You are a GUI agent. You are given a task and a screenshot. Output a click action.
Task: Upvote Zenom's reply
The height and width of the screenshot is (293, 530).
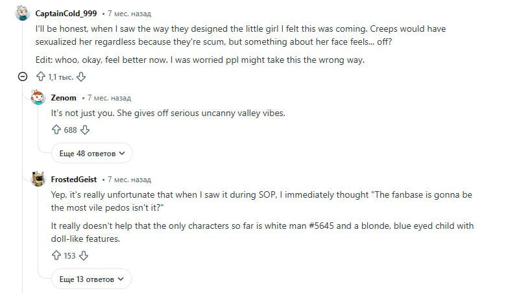tap(56, 130)
